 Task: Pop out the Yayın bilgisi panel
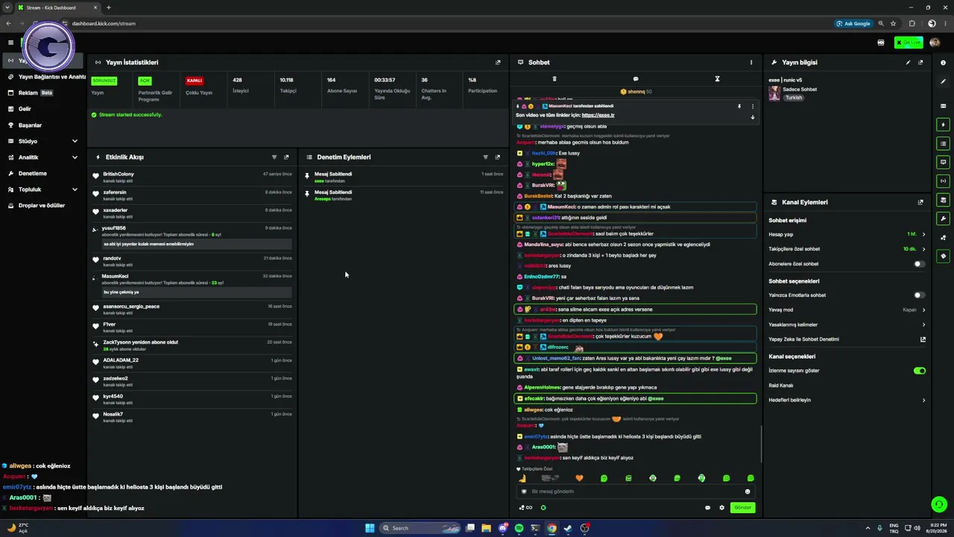click(920, 63)
